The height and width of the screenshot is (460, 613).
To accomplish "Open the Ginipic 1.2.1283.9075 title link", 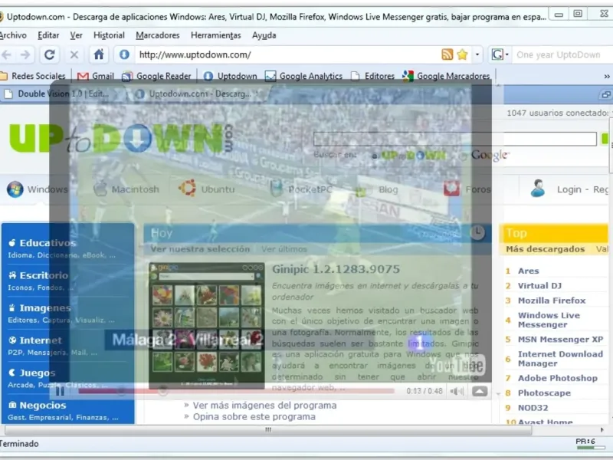I will [x=336, y=269].
